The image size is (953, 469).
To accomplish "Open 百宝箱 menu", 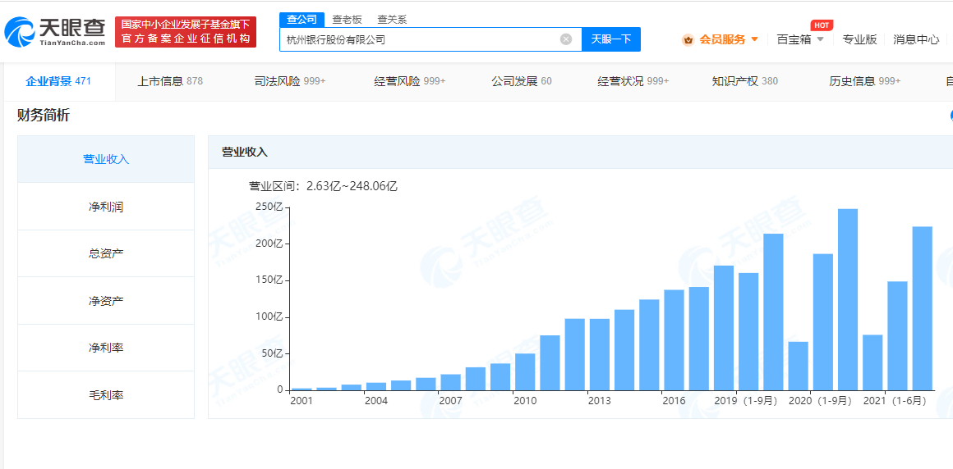I will coord(794,39).
